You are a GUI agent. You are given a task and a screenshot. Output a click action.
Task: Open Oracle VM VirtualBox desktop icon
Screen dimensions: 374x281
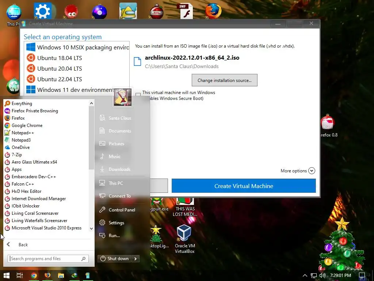point(184,239)
